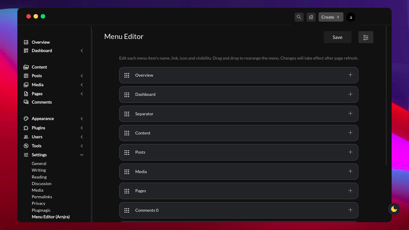
Task: Open Content section label in sidebar
Action: [x=39, y=67]
